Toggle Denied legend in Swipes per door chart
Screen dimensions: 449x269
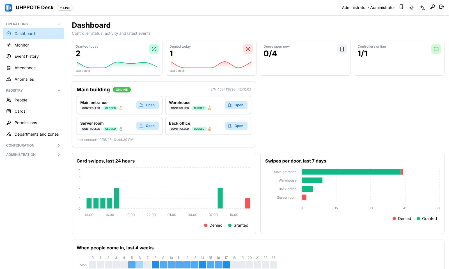point(402,219)
